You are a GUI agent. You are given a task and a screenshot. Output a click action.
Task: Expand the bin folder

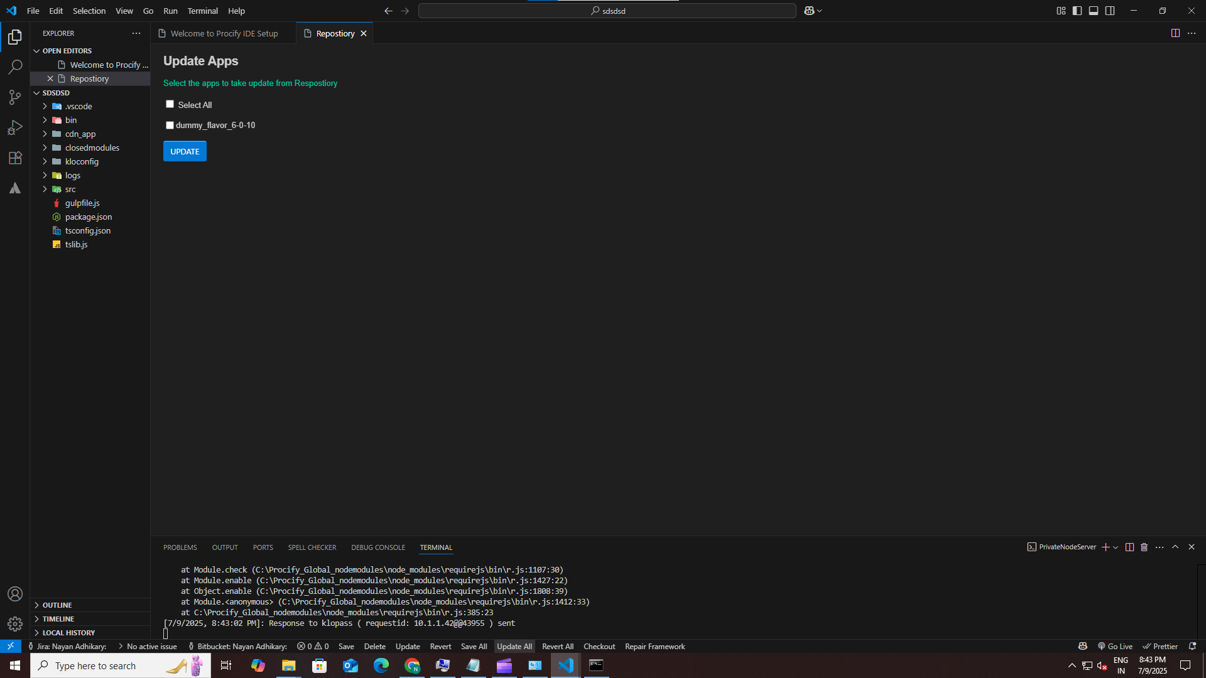(45, 120)
